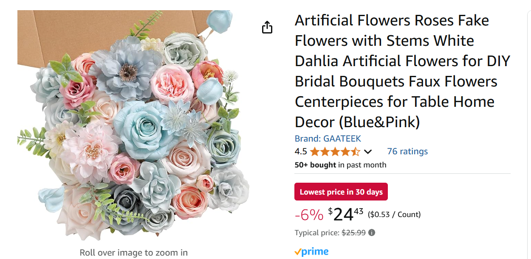This screenshot has width=531, height=259.
Task: Click the -6% discount label
Action: tap(309, 215)
